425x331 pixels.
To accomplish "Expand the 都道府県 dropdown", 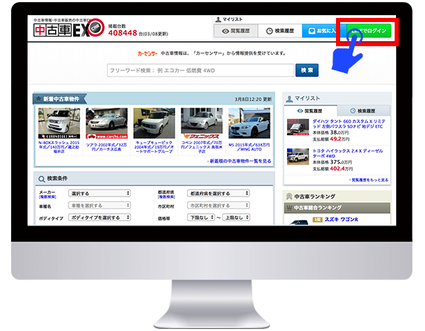I will [218, 194].
